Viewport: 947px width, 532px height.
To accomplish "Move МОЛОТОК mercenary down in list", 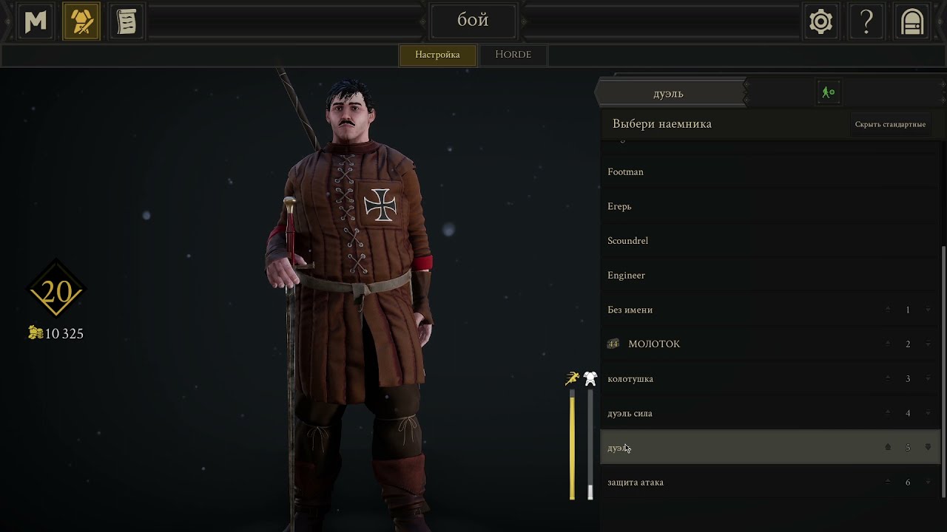I will tap(928, 344).
